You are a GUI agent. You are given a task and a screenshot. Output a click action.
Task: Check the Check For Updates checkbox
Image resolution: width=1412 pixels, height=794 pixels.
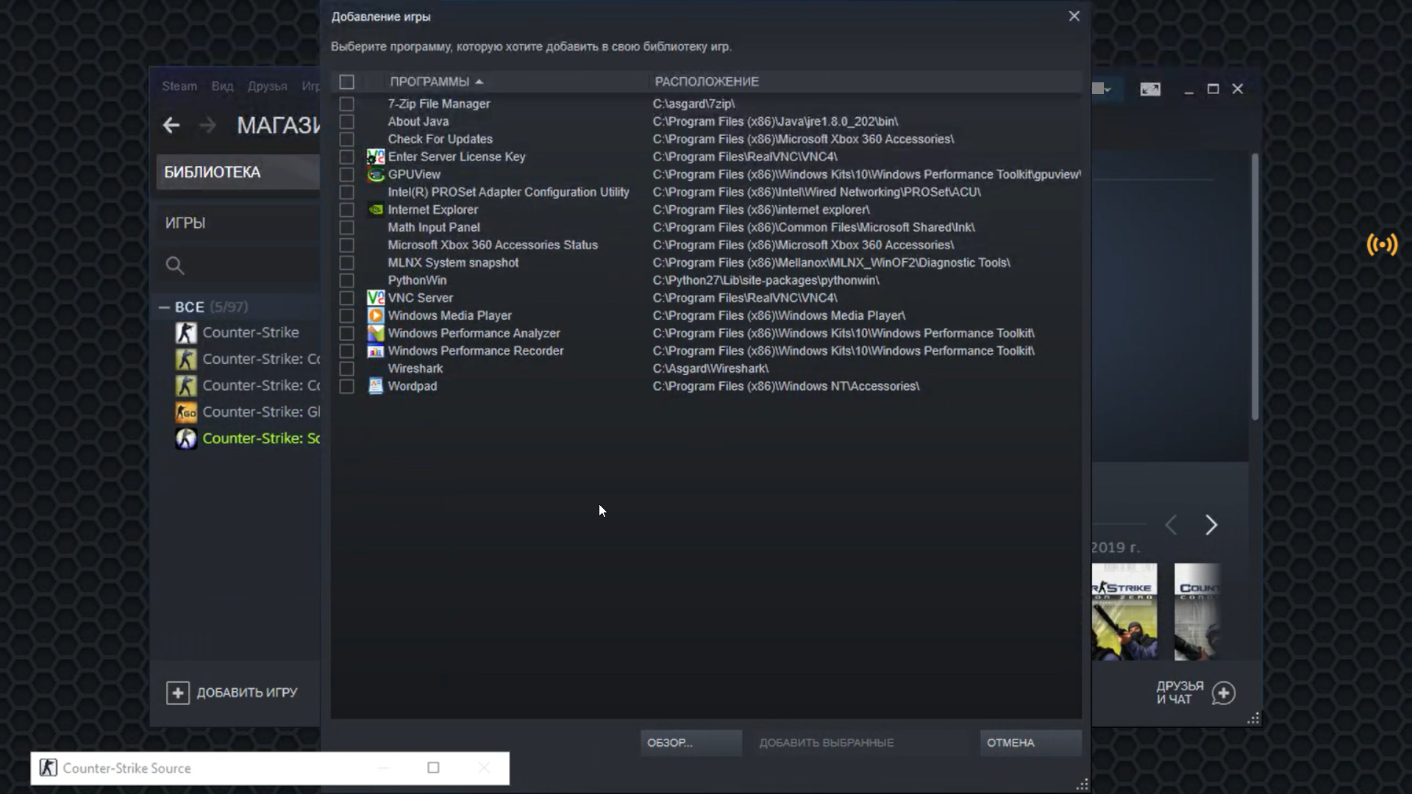point(346,139)
